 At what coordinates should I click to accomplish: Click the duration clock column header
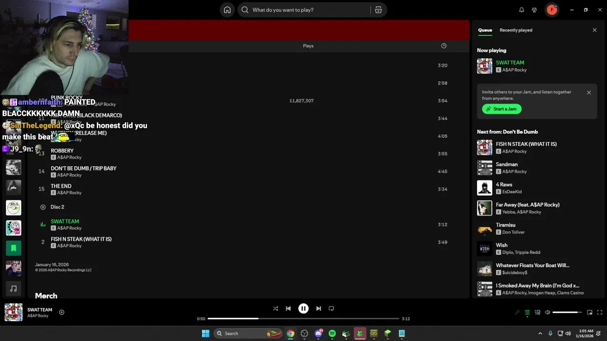tap(444, 46)
